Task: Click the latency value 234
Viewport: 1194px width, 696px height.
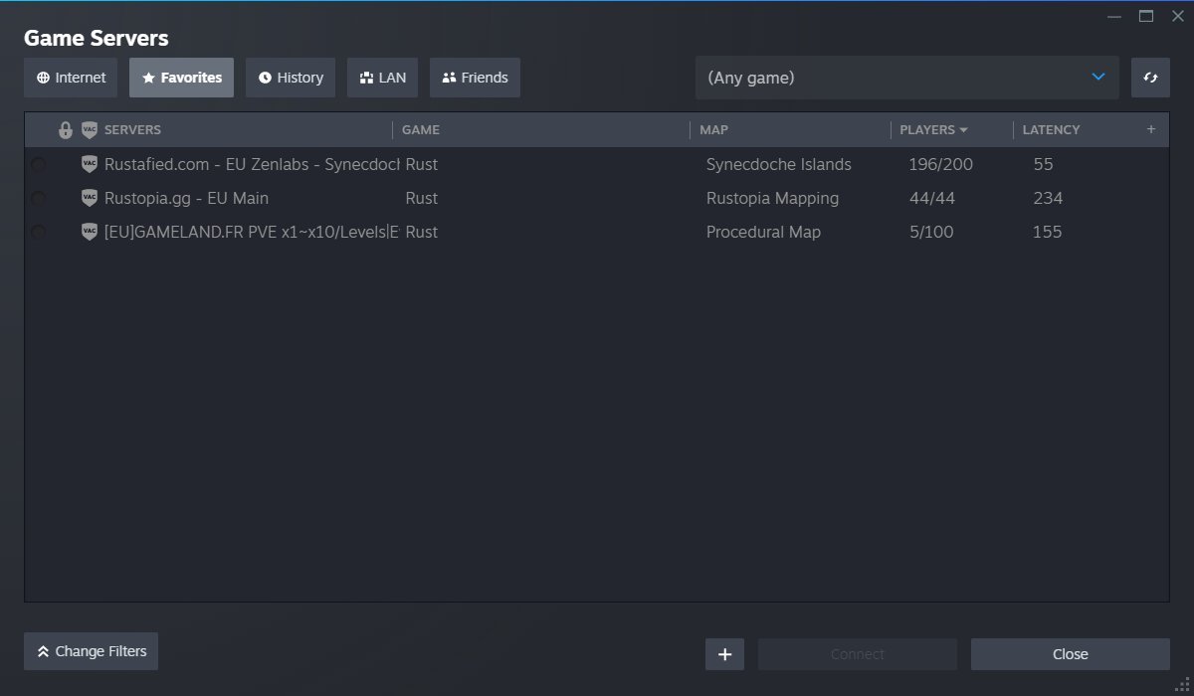Action: click(x=1048, y=198)
